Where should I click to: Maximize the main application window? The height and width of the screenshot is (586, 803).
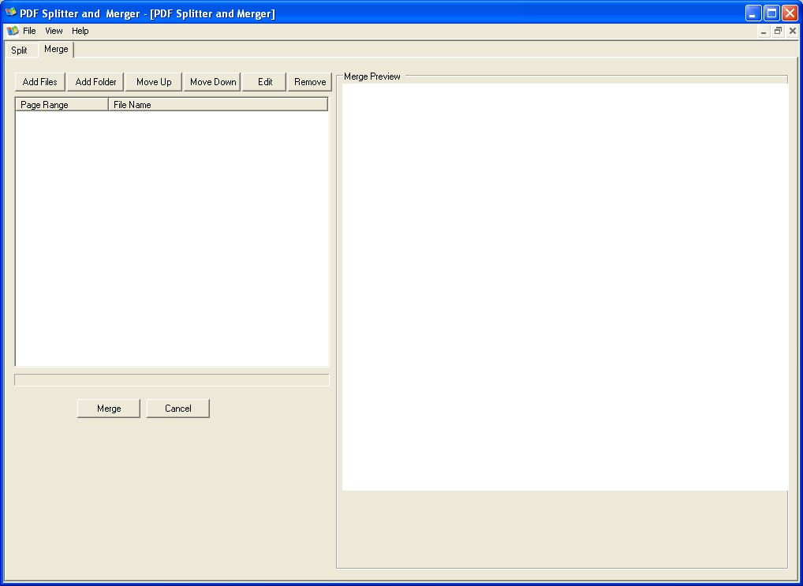[771, 13]
